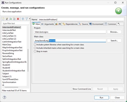The image size is (127, 102).
Task: Toggle Stop in main checkbox
Action: point(35,51)
